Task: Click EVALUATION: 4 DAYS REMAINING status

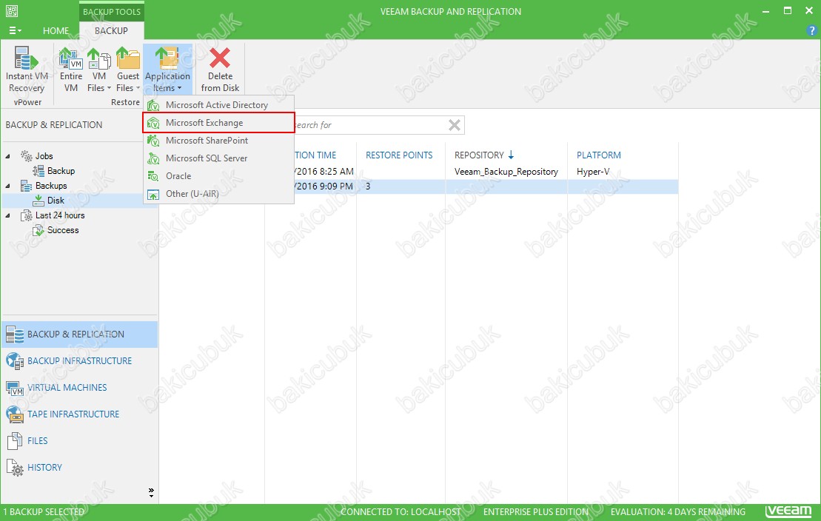Action: coord(677,512)
